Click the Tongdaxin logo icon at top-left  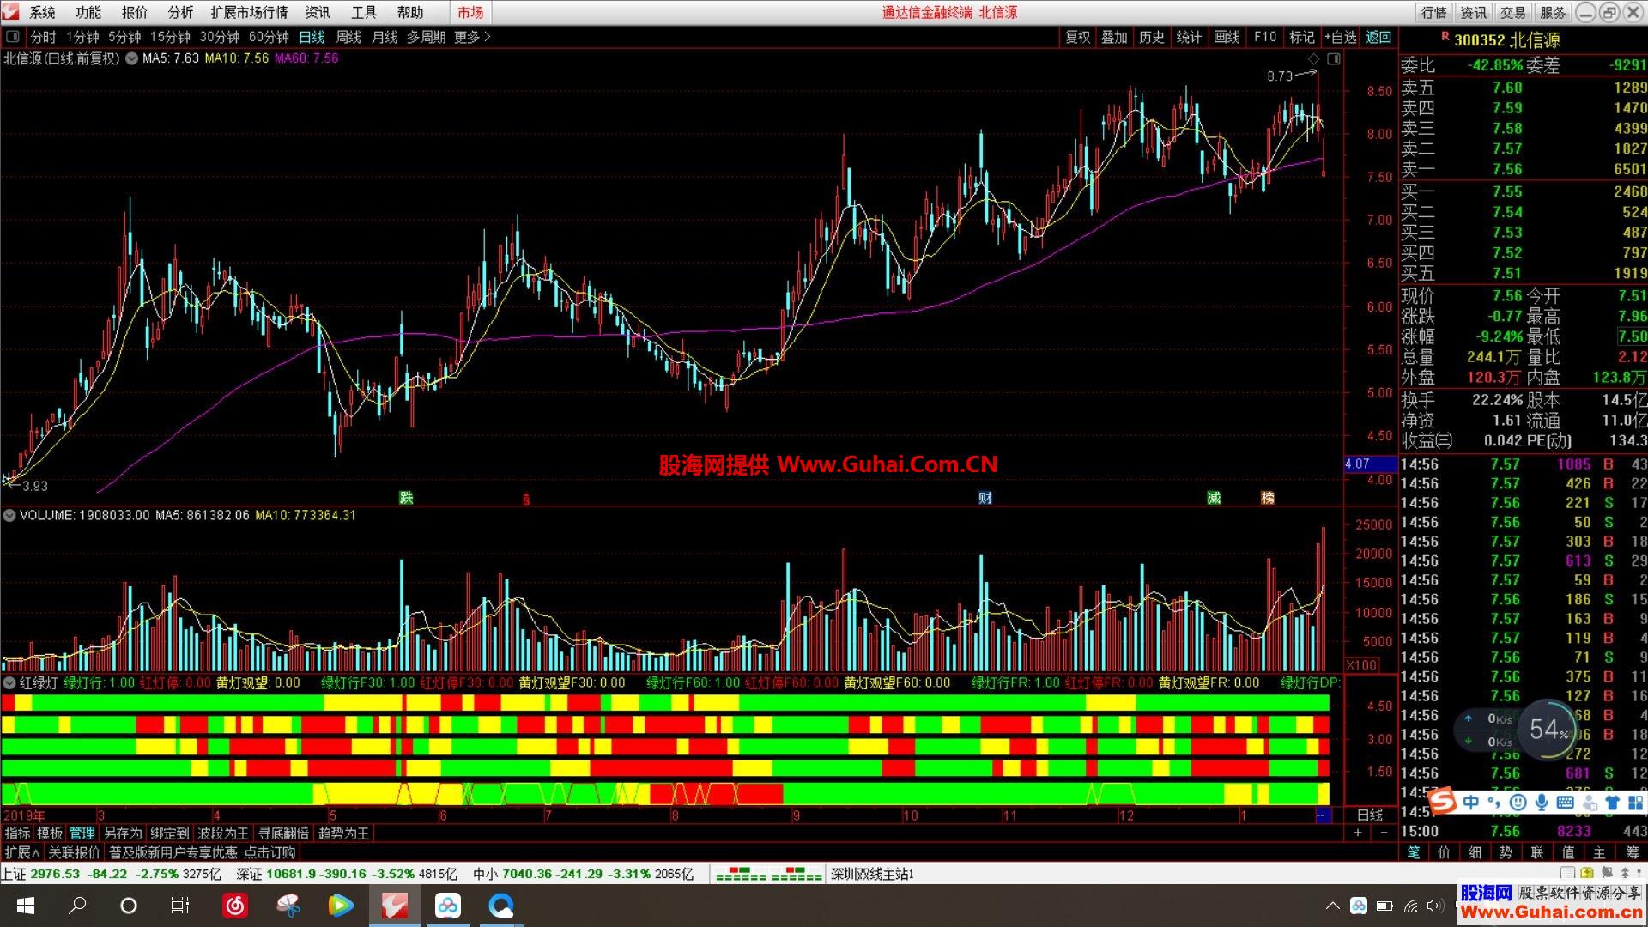point(10,12)
